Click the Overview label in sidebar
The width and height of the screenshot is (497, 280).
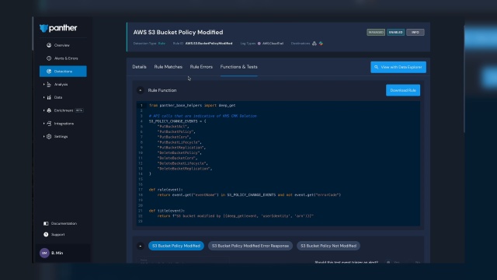62,45
